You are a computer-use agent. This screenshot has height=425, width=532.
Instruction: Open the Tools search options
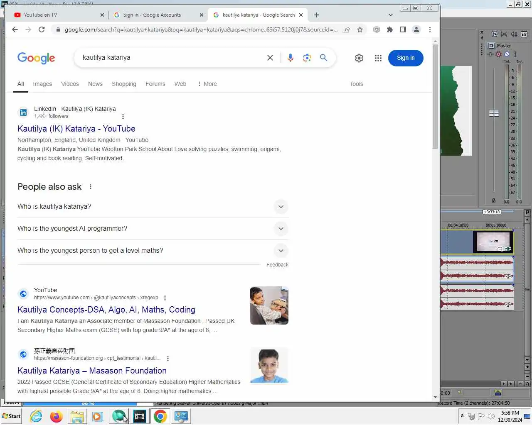[x=356, y=84]
